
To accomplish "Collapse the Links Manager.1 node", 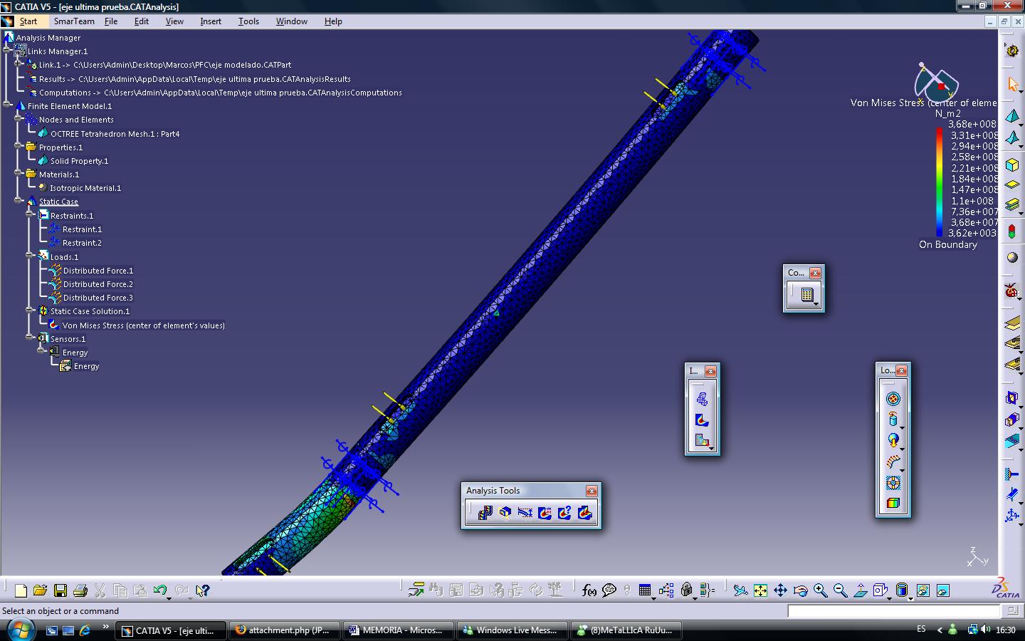I will point(7,51).
